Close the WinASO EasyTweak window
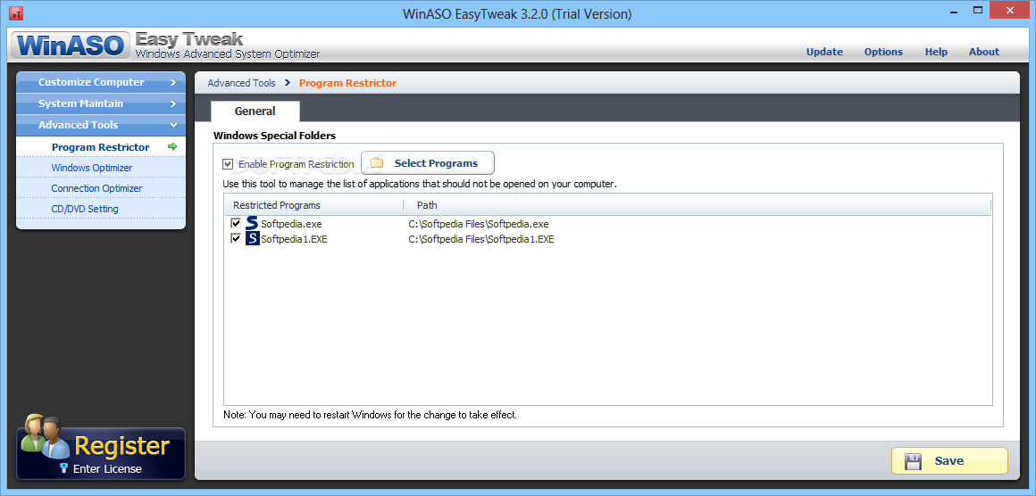 (1008, 10)
